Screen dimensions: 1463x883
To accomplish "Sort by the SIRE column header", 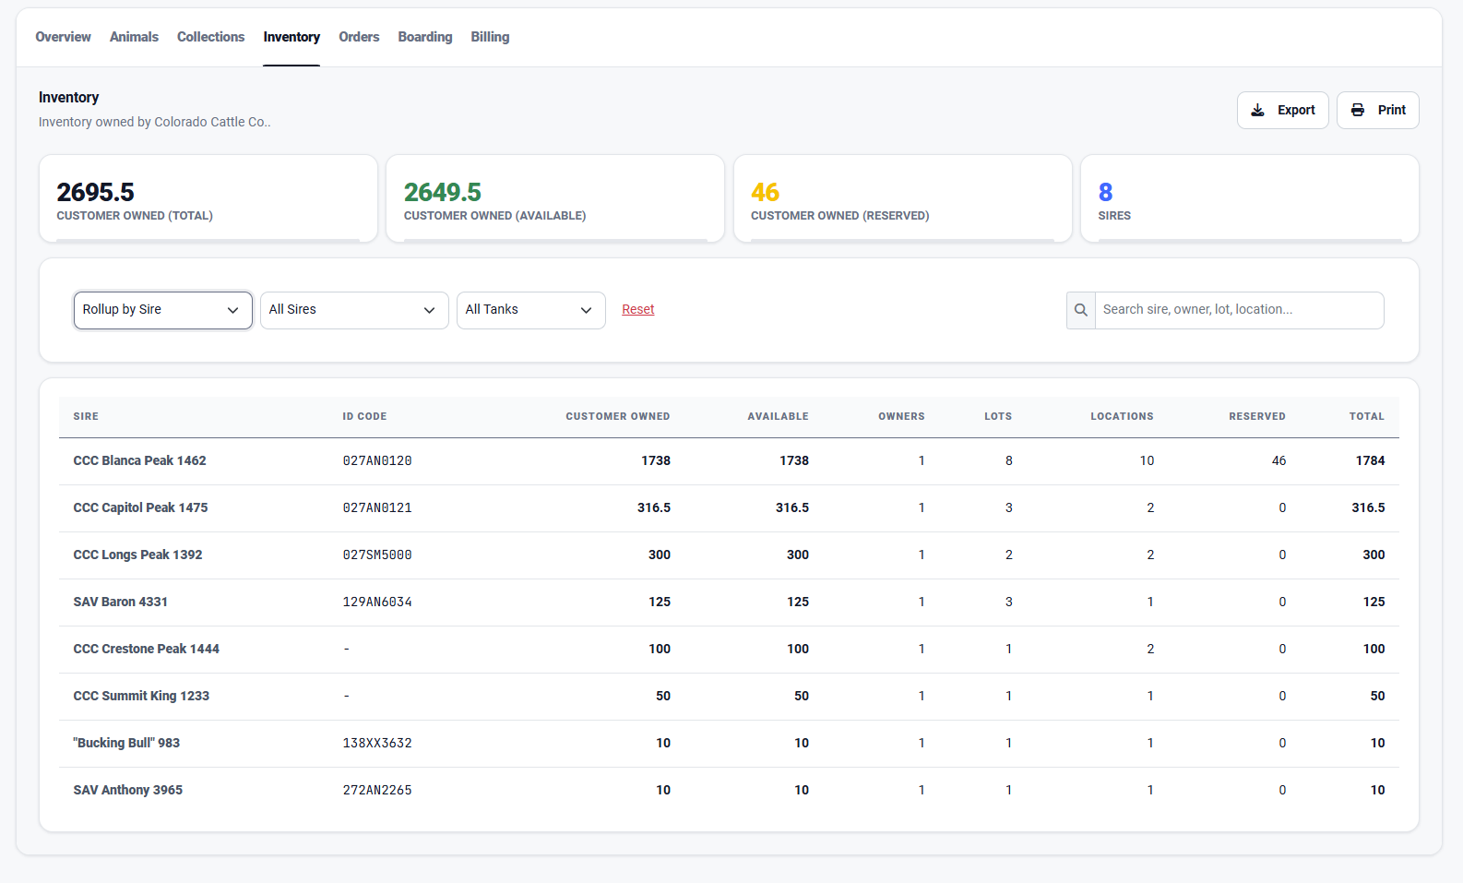I will coord(86,416).
